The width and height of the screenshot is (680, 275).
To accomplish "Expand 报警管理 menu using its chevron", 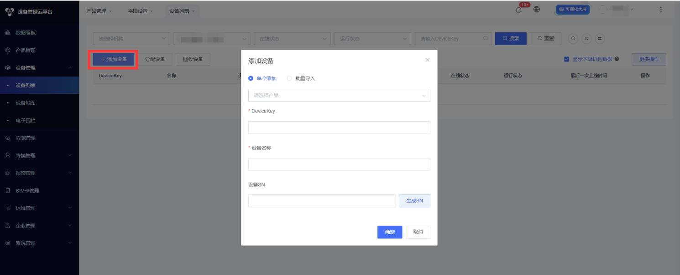I will click(x=70, y=173).
